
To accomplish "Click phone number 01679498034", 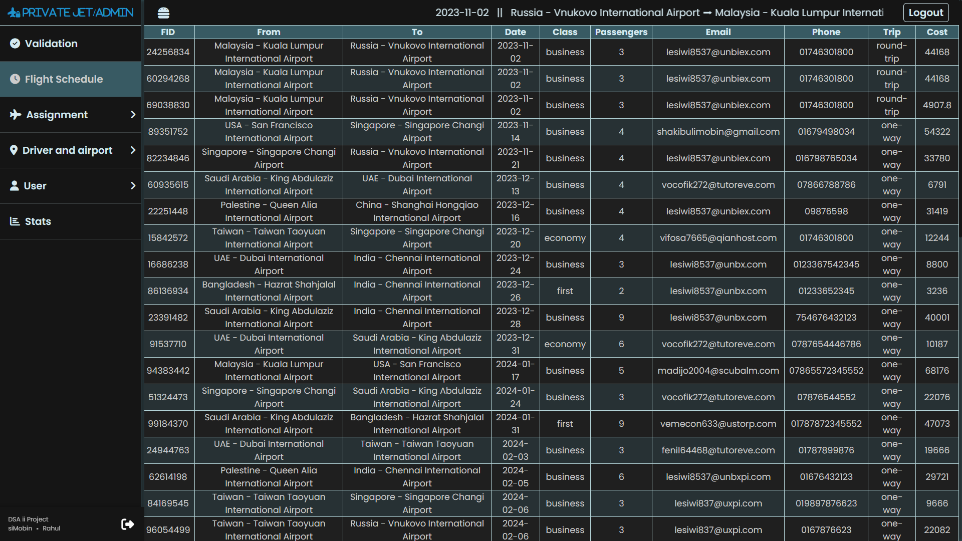I will pos(826,132).
